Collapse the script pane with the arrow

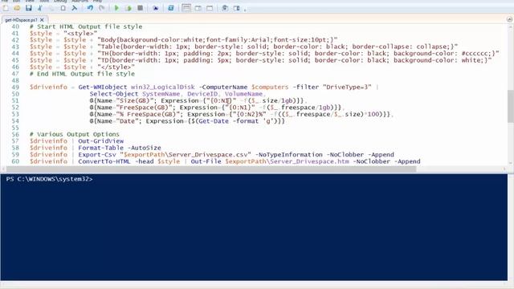click(x=509, y=19)
